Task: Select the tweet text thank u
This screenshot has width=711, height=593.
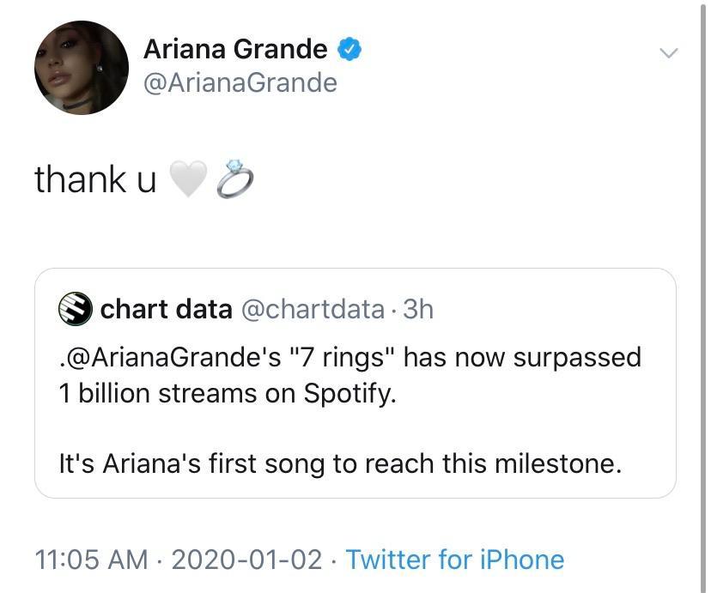Action: (x=96, y=179)
